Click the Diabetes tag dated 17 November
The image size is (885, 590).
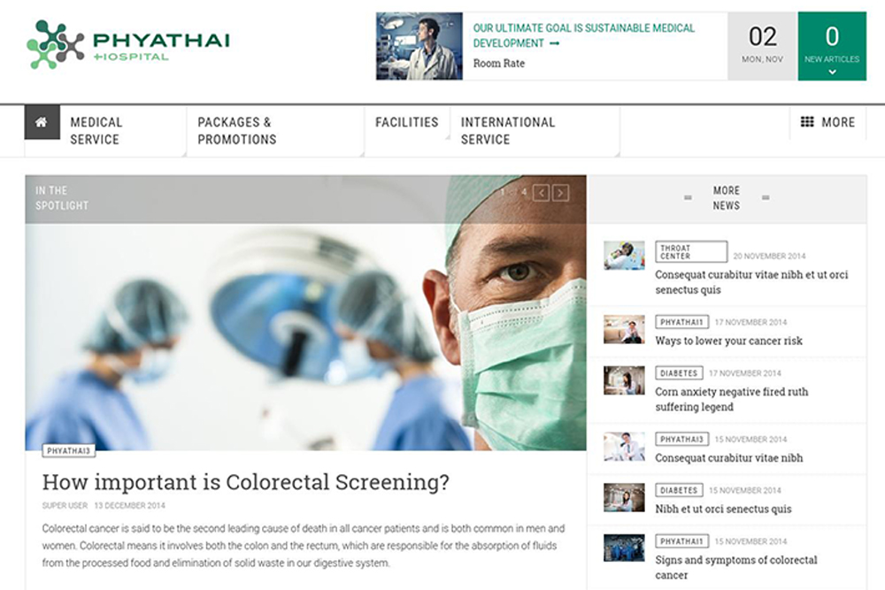tap(679, 372)
